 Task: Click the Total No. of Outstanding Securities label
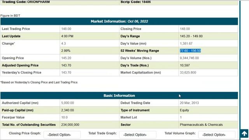click(x=29, y=125)
